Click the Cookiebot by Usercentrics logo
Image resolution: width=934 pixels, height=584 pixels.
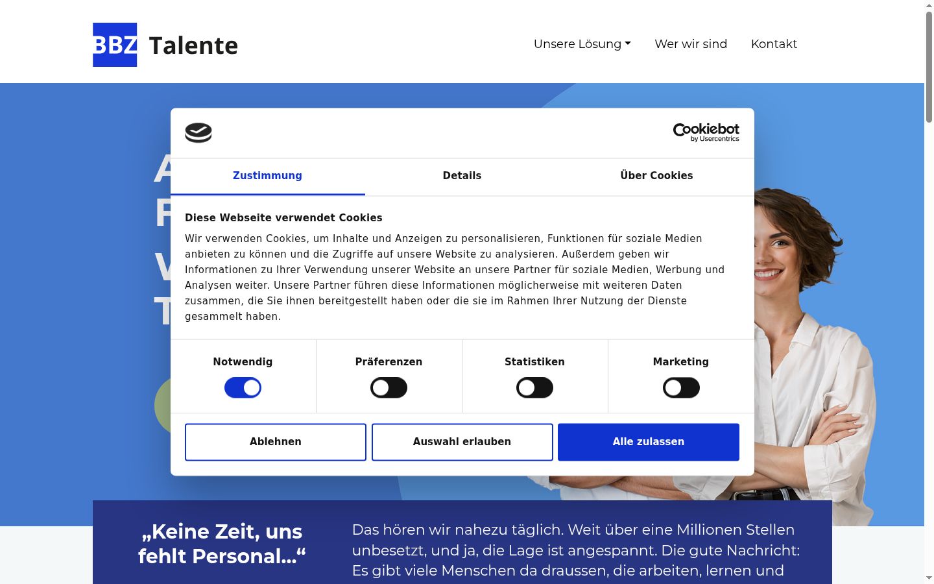(x=706, y=132)
